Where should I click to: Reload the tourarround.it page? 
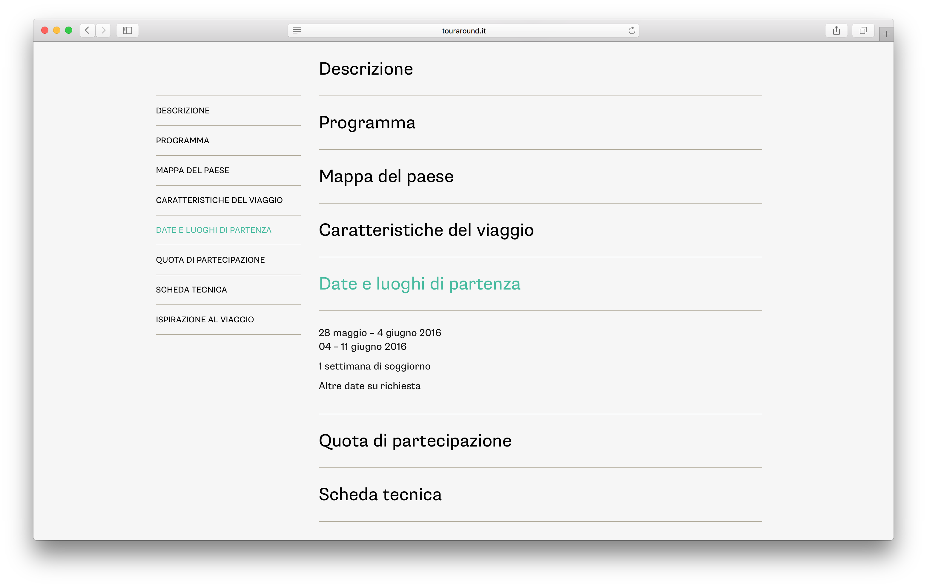(631, 30)
